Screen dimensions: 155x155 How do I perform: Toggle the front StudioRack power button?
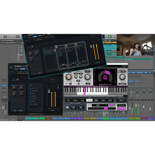11,67
